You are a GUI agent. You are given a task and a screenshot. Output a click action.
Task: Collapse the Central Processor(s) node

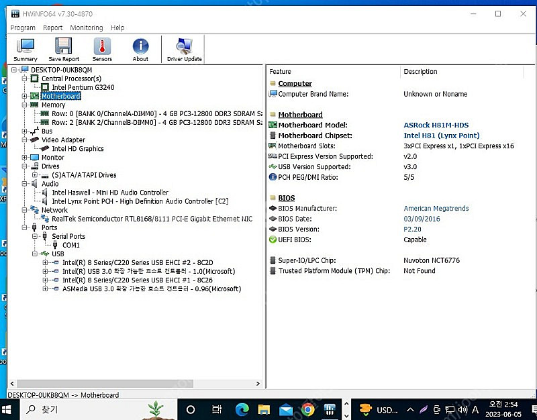click(24, 78)
